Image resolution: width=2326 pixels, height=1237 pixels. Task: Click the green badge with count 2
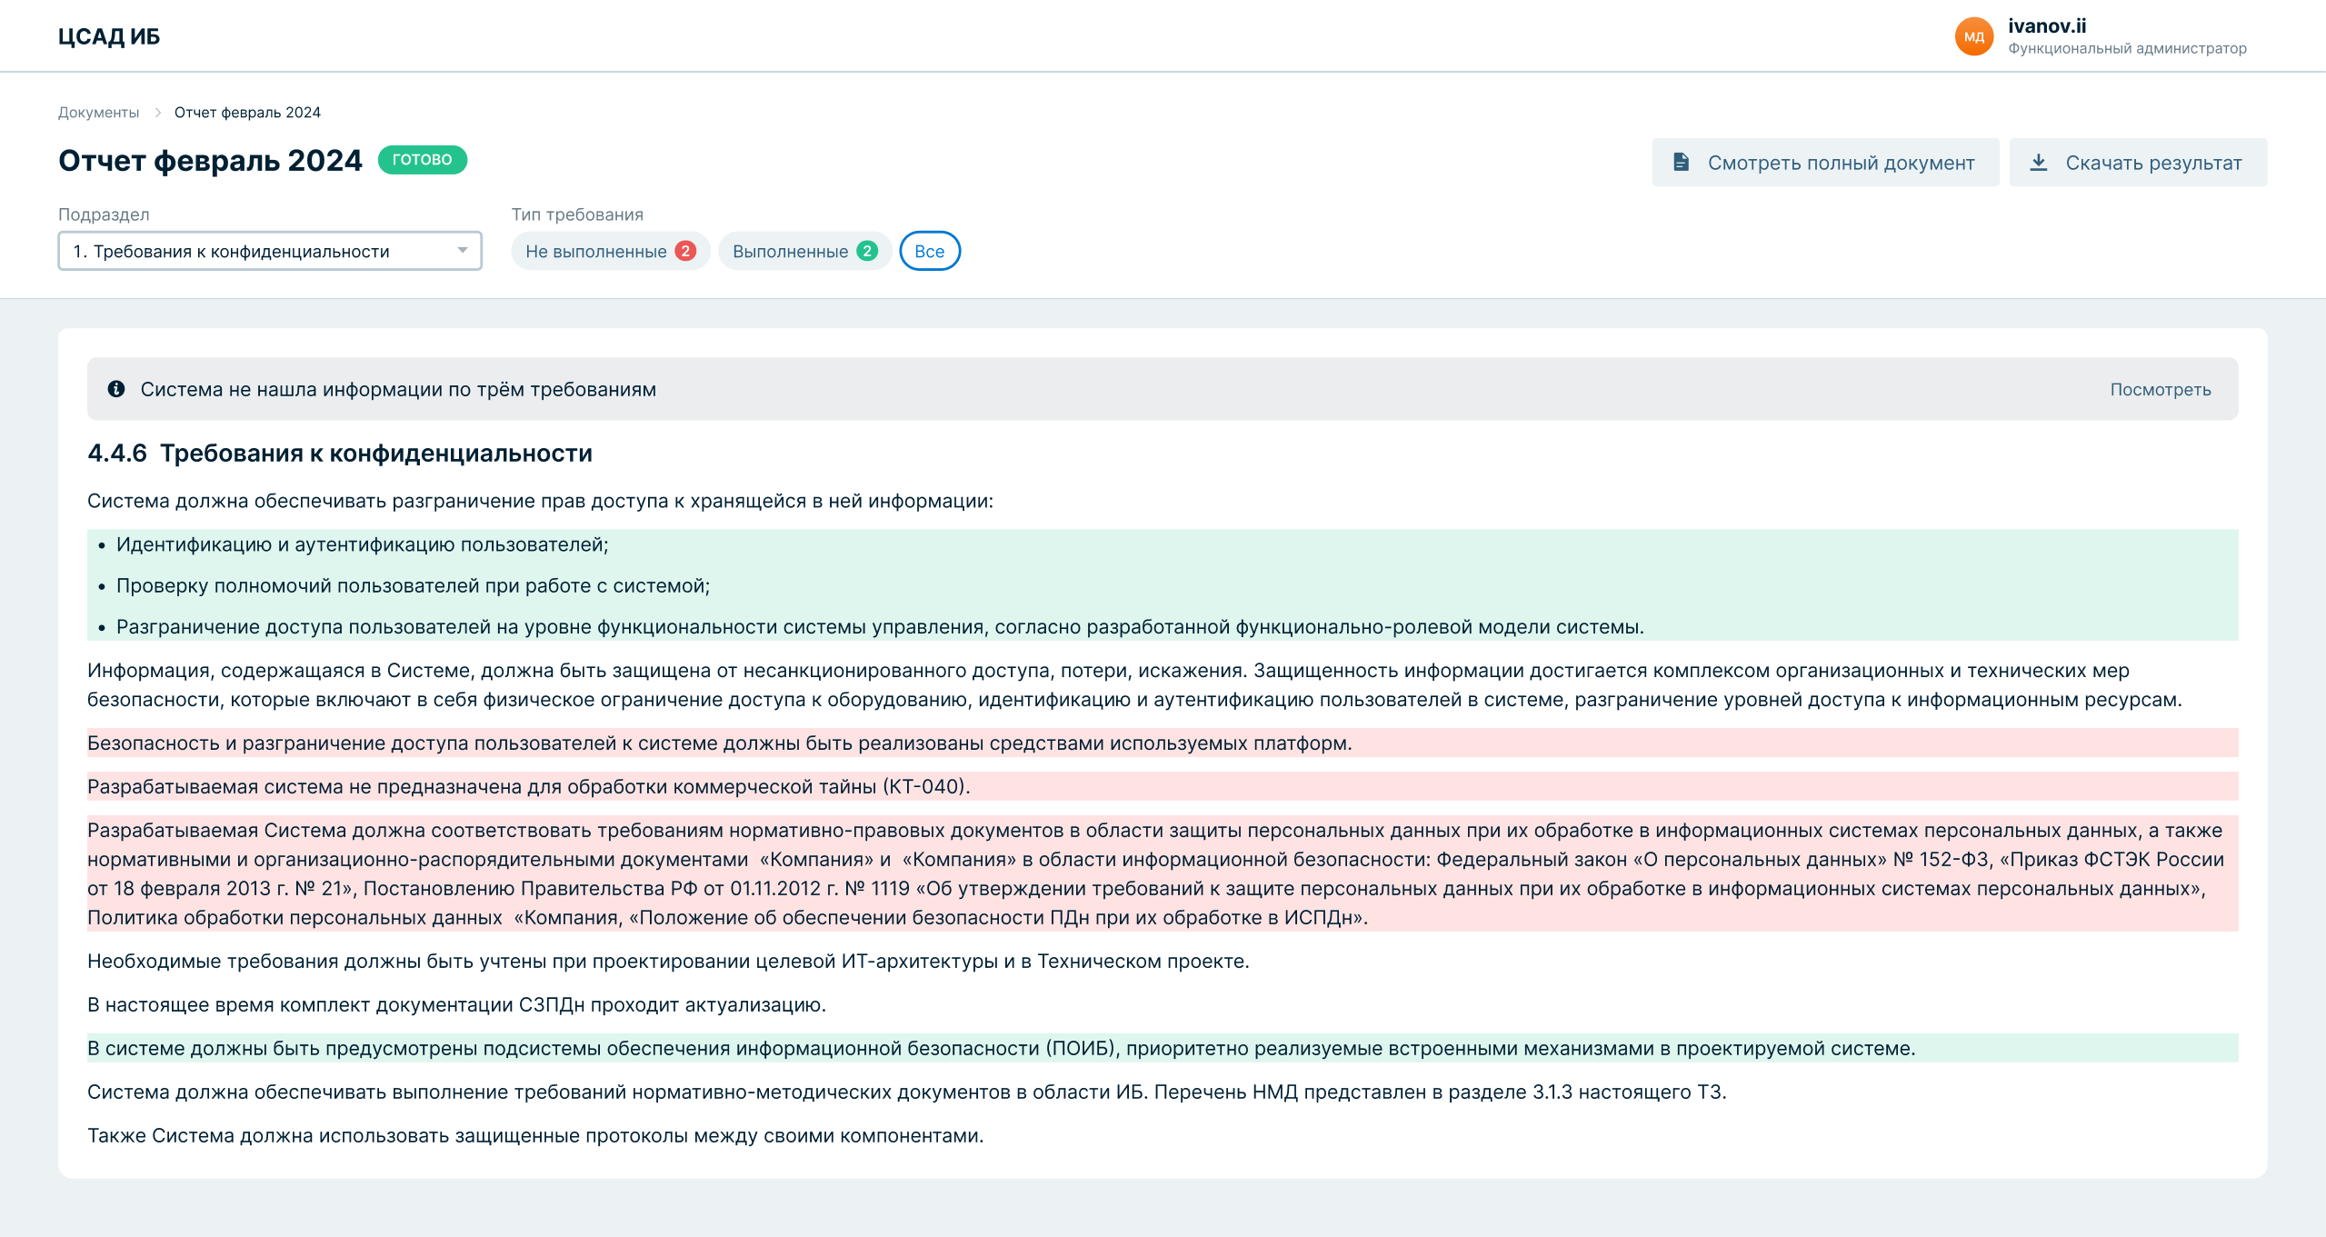tap(867, 251)
